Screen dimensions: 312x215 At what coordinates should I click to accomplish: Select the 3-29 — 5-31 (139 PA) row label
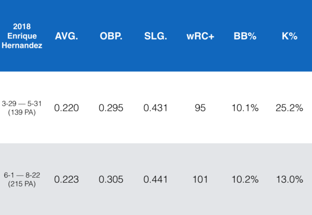point(25,108)
